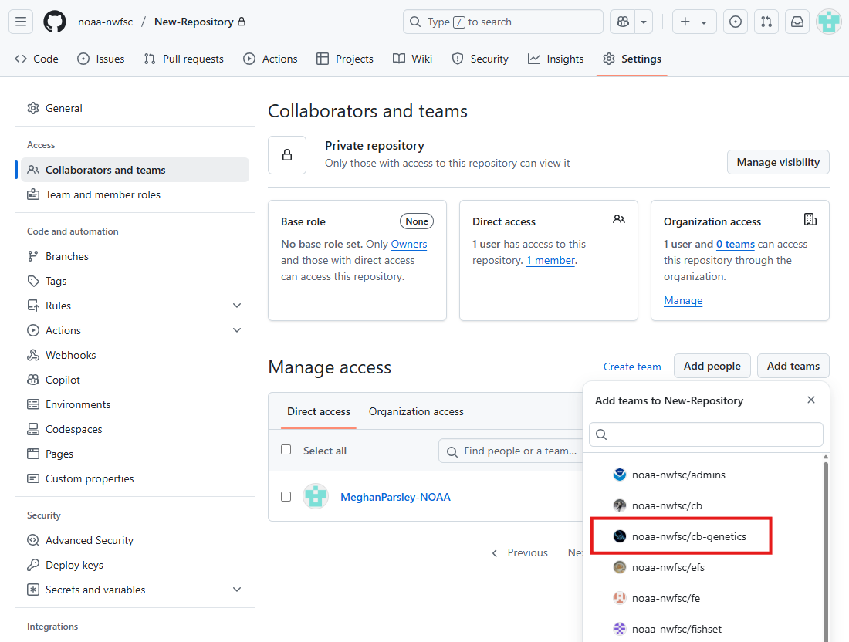This screenshot has height=642, width=849.
Task: Open the user profile avatar menu
Action: tap(828, 22)
